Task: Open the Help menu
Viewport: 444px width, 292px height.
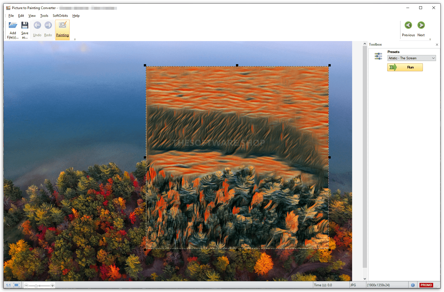Action: pyautogui.click(x=76, y=16)
